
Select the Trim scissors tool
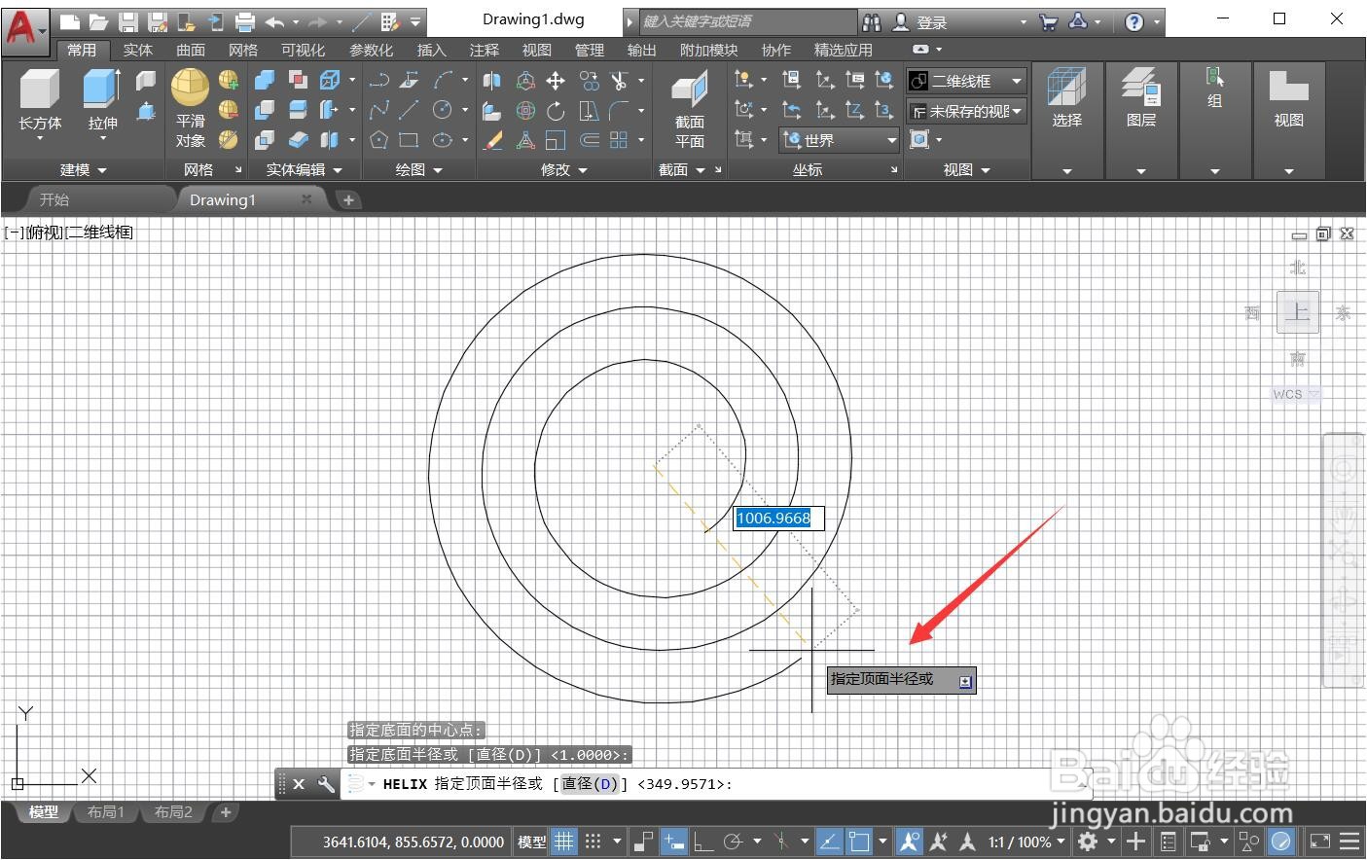619,81
